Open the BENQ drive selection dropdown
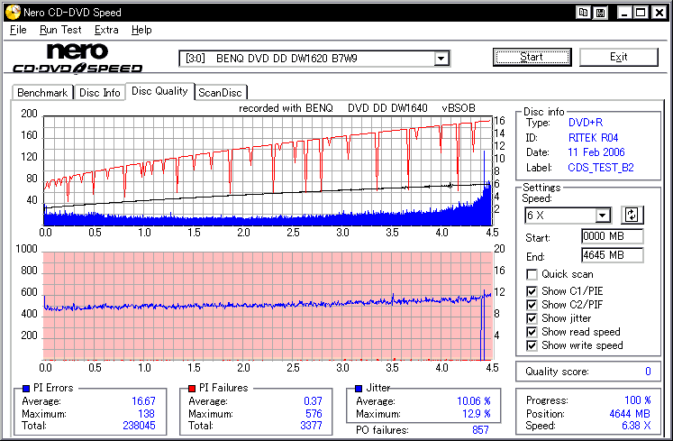The height and width of the screenshot is (441, 673). [x=441, y=59]
